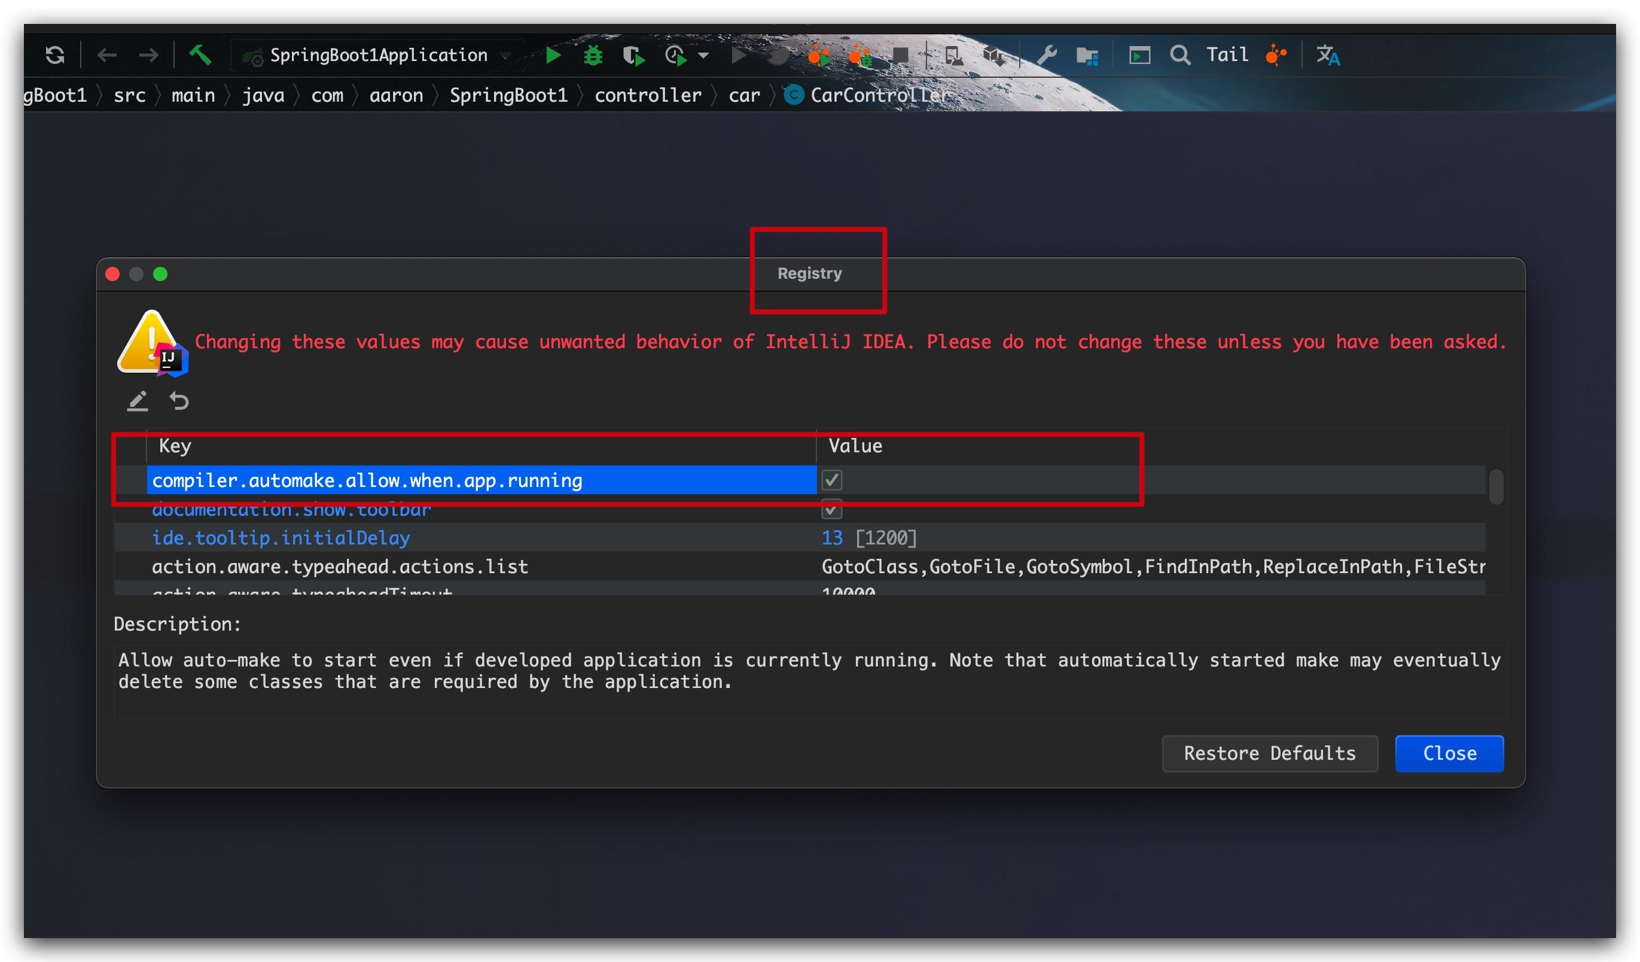Navigate forward with the right arrow

point(148,55)
